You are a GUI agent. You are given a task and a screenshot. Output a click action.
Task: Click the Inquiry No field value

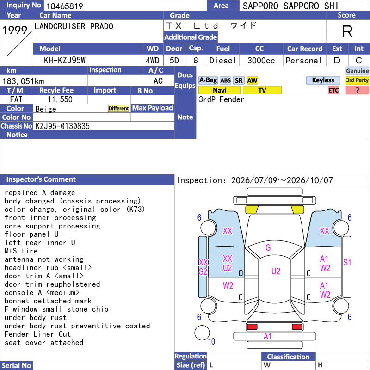click(65, 6)
